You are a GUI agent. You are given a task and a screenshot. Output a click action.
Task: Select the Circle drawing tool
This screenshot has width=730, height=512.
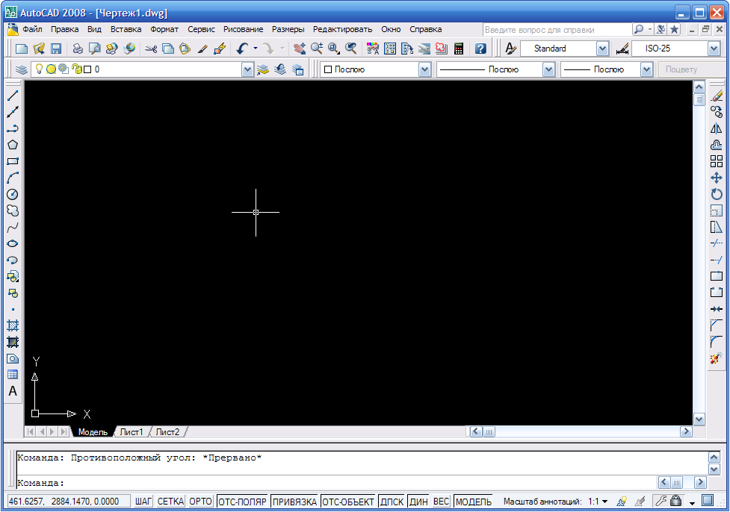pyautogui.click(x=13, y=194)
